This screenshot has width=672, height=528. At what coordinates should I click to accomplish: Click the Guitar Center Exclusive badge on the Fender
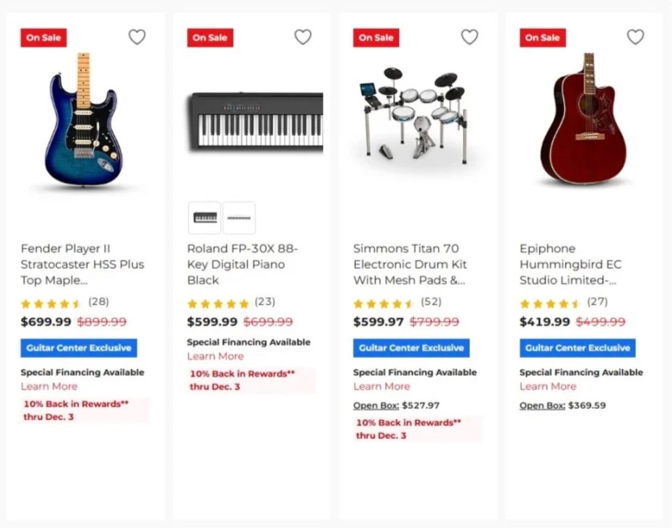[78, 348]
